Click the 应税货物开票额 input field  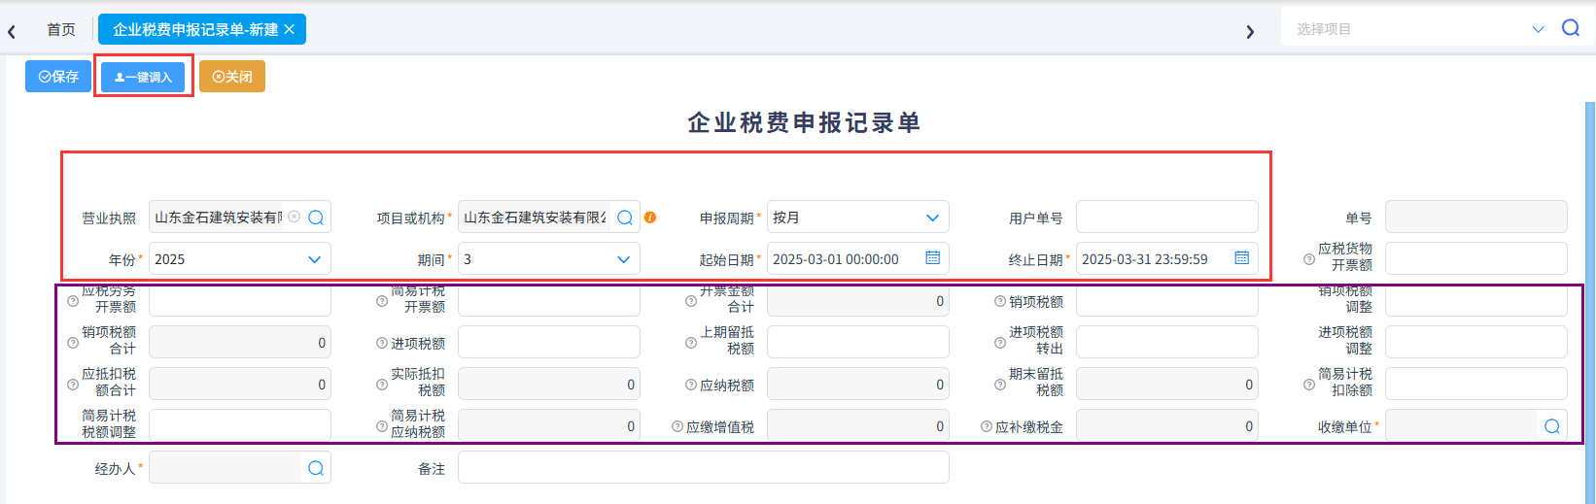tap(1475, 259)
